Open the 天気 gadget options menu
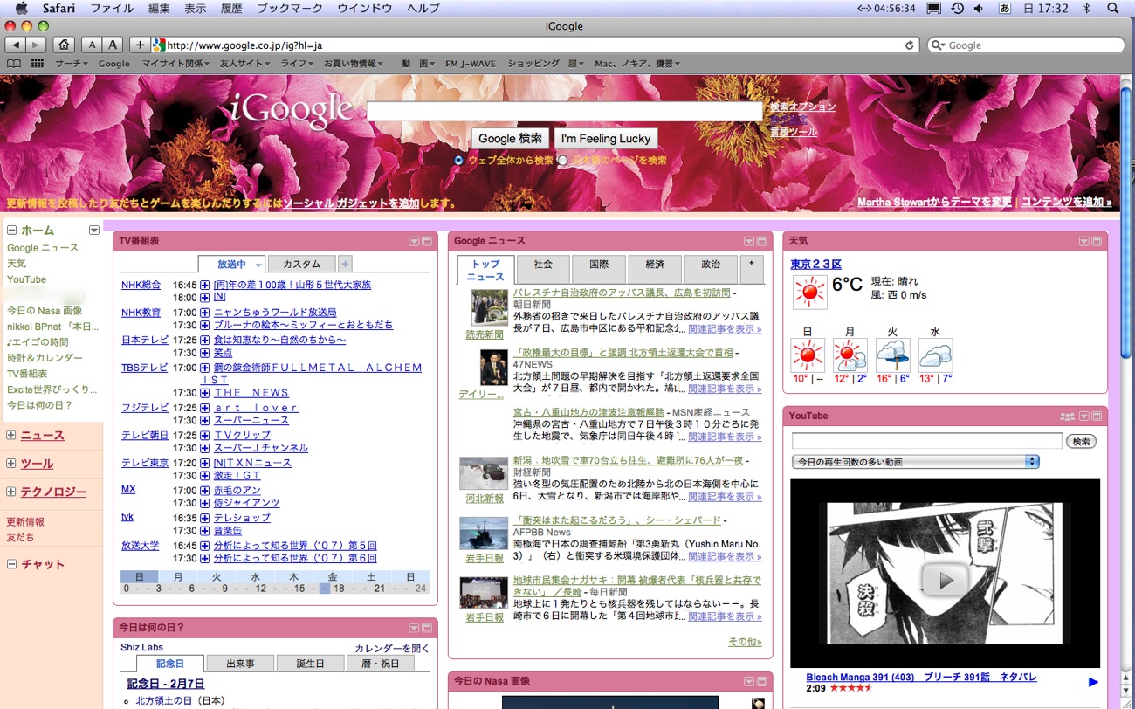Screen dimensions: 1135x709 click(1084, 241)
